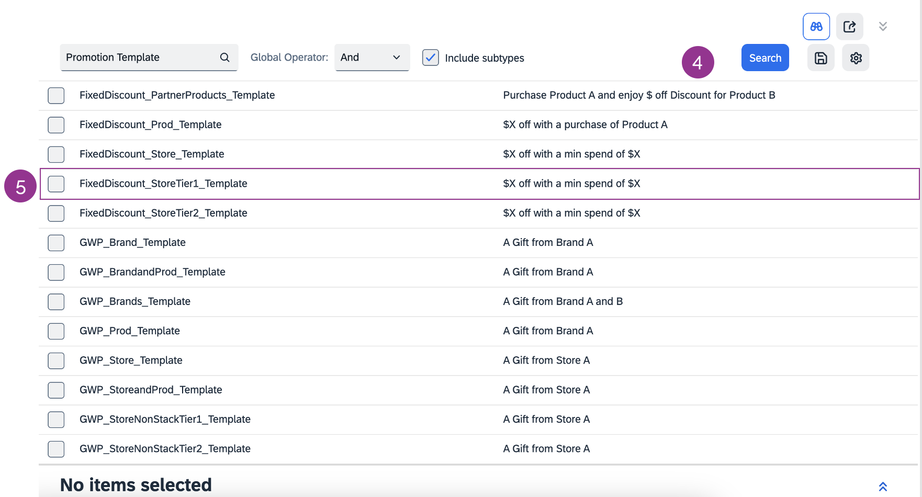Tick the FixedDiscount_PartnerProducts_Template checkbox
The width and height of the screenshot is (922, 497).
(x=56, y=95)
